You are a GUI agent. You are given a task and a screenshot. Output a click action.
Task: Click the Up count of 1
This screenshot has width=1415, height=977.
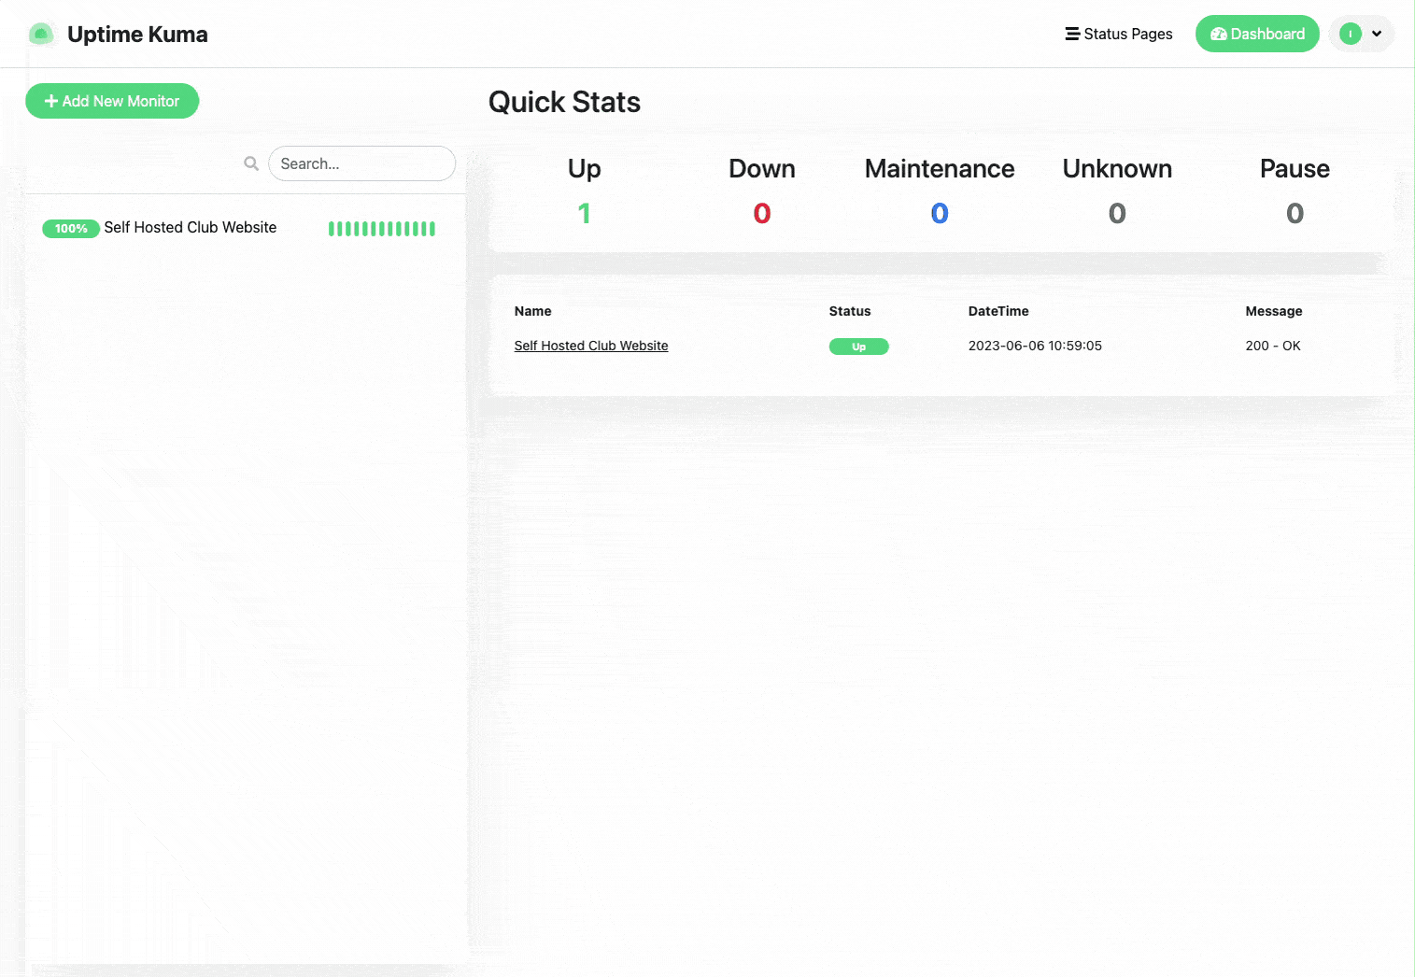tap(585, 214)
